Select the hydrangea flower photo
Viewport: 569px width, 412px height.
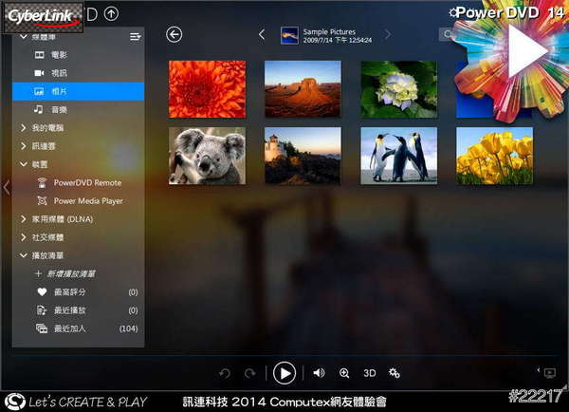[x=399, y=89]
